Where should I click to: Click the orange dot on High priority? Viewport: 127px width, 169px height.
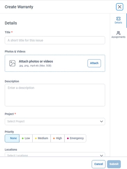coord(54,138)
